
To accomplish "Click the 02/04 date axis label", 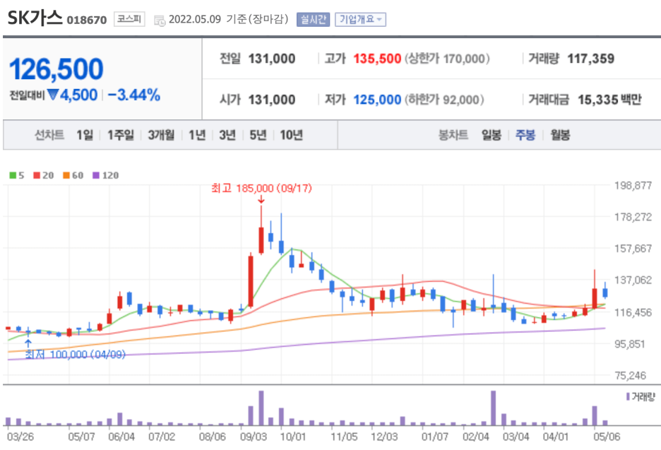I will [x=475, y=437].
